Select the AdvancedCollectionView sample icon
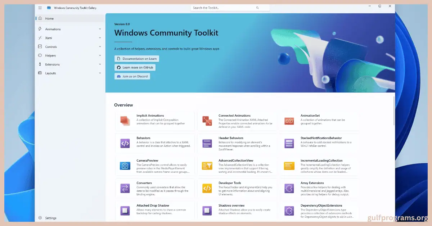 point(207,166)
